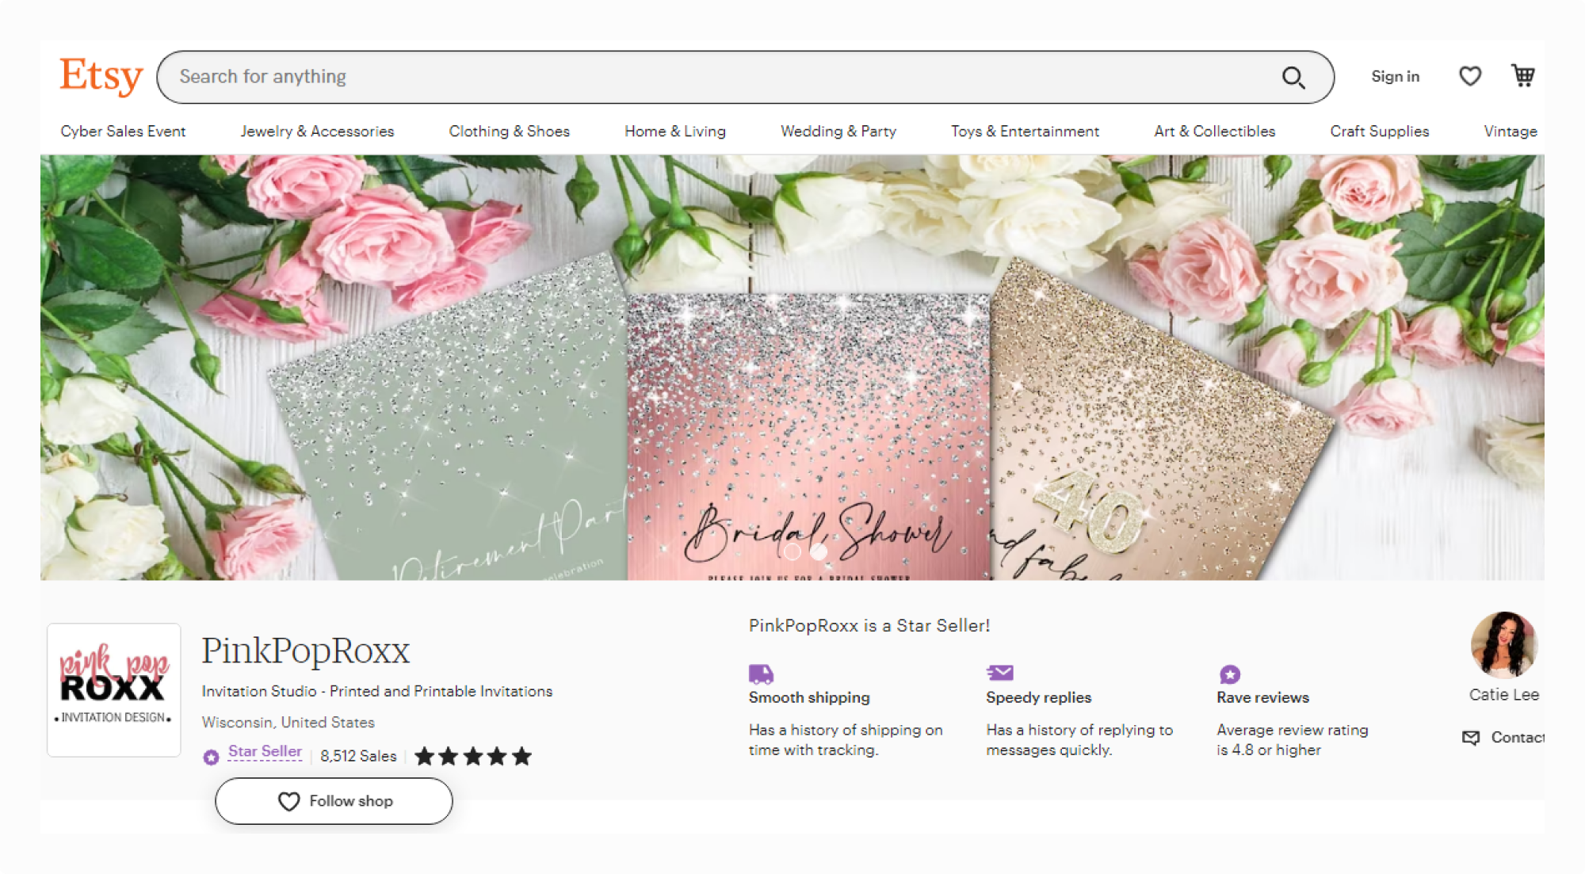Open Clothing & Shoes category

coord(509,132)
